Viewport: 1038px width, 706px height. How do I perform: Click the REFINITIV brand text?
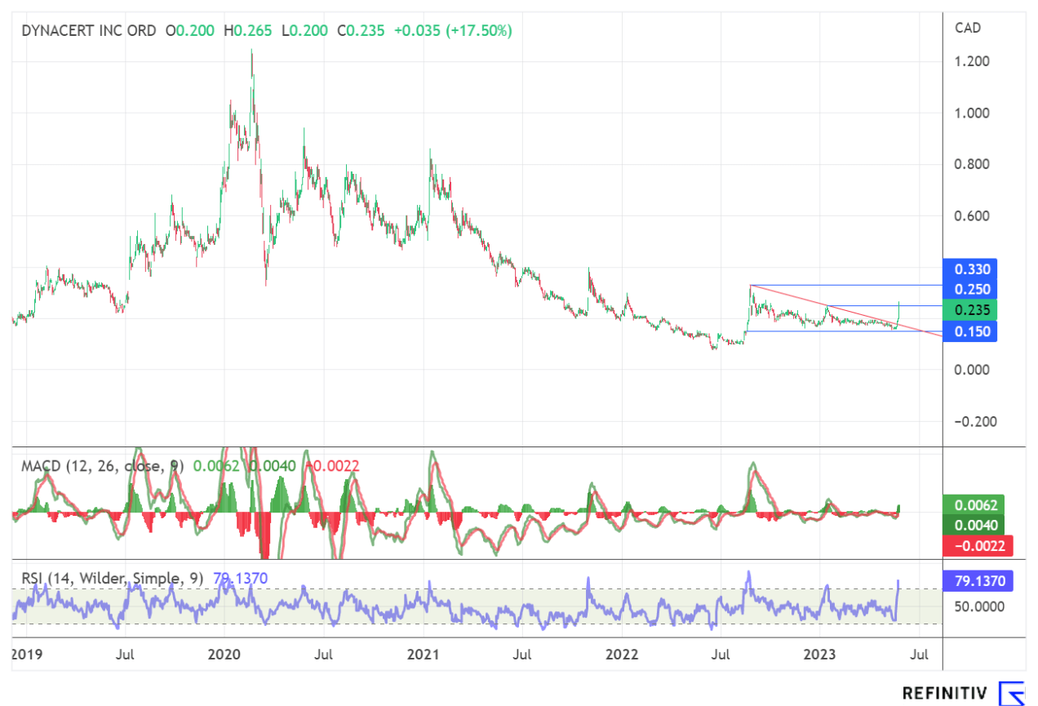pos(947,694)
